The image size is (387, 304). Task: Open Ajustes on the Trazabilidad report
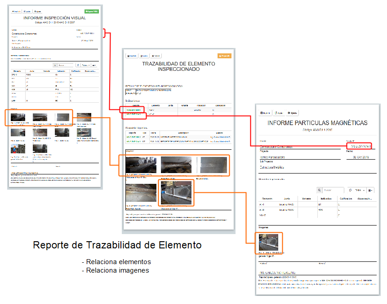[x=156, y=56]
